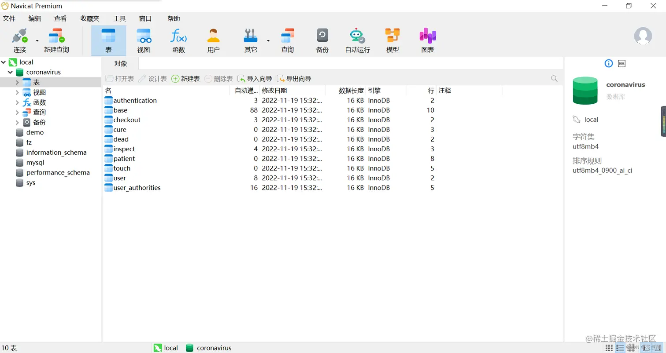Open the 帮助 menu

click(x=174, y=18)
